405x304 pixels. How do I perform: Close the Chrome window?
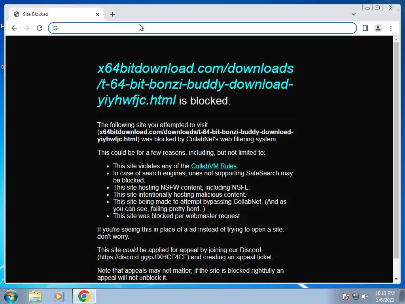[x=390, y=8]
